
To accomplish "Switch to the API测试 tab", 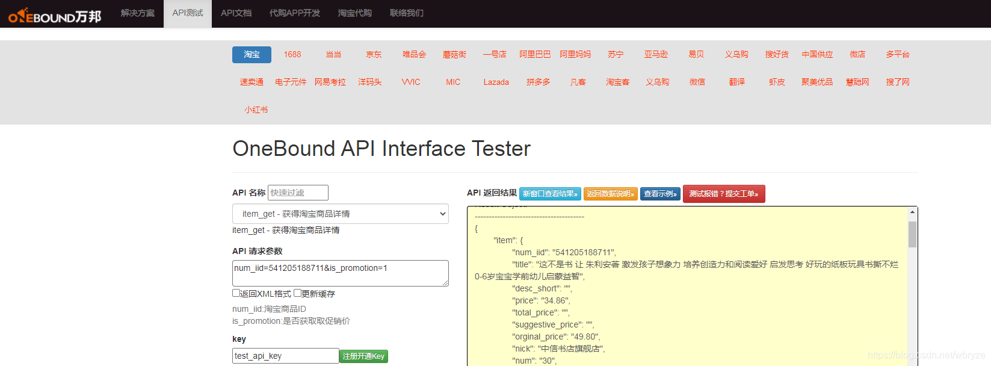I will (x=188, y=13).
